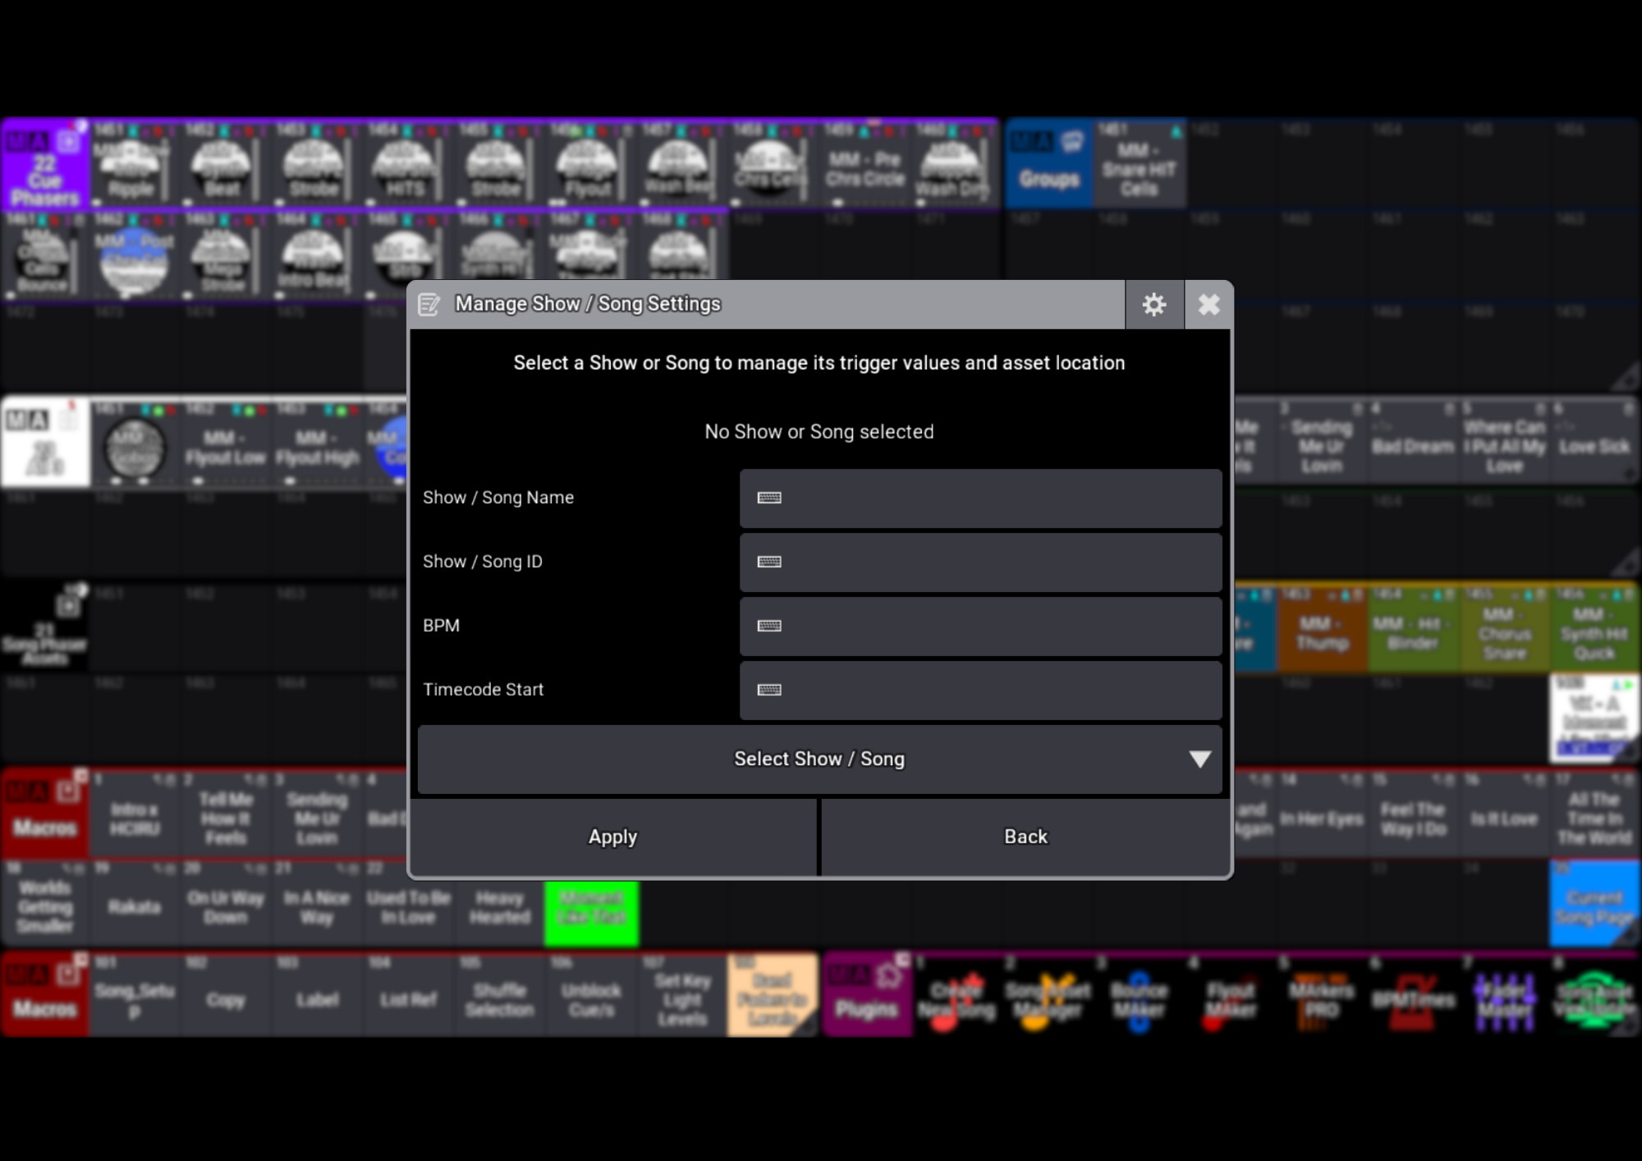Trigger the Used To Be In Love macro
The height and width of the screenshot is (1161, 1642).
coord(408,905)
